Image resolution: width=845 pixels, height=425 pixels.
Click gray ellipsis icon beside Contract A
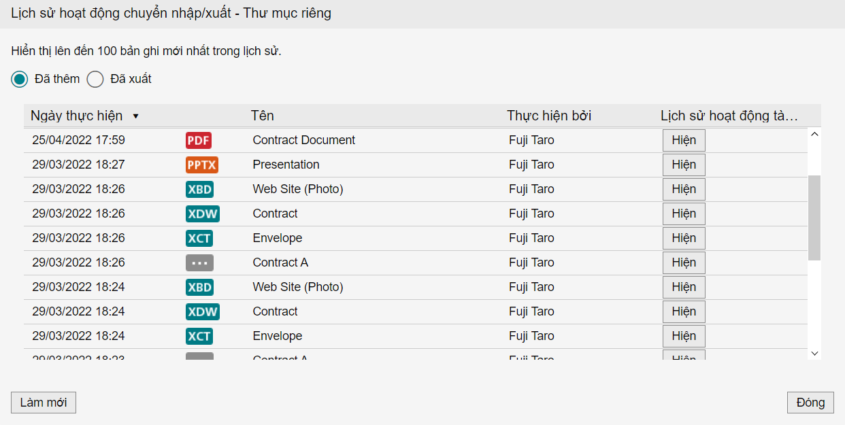point(199,262)
